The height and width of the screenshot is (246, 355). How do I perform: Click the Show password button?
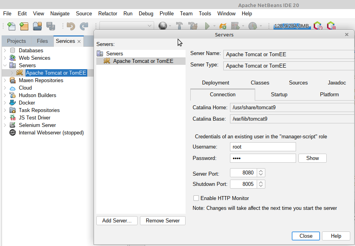point(313,158)
